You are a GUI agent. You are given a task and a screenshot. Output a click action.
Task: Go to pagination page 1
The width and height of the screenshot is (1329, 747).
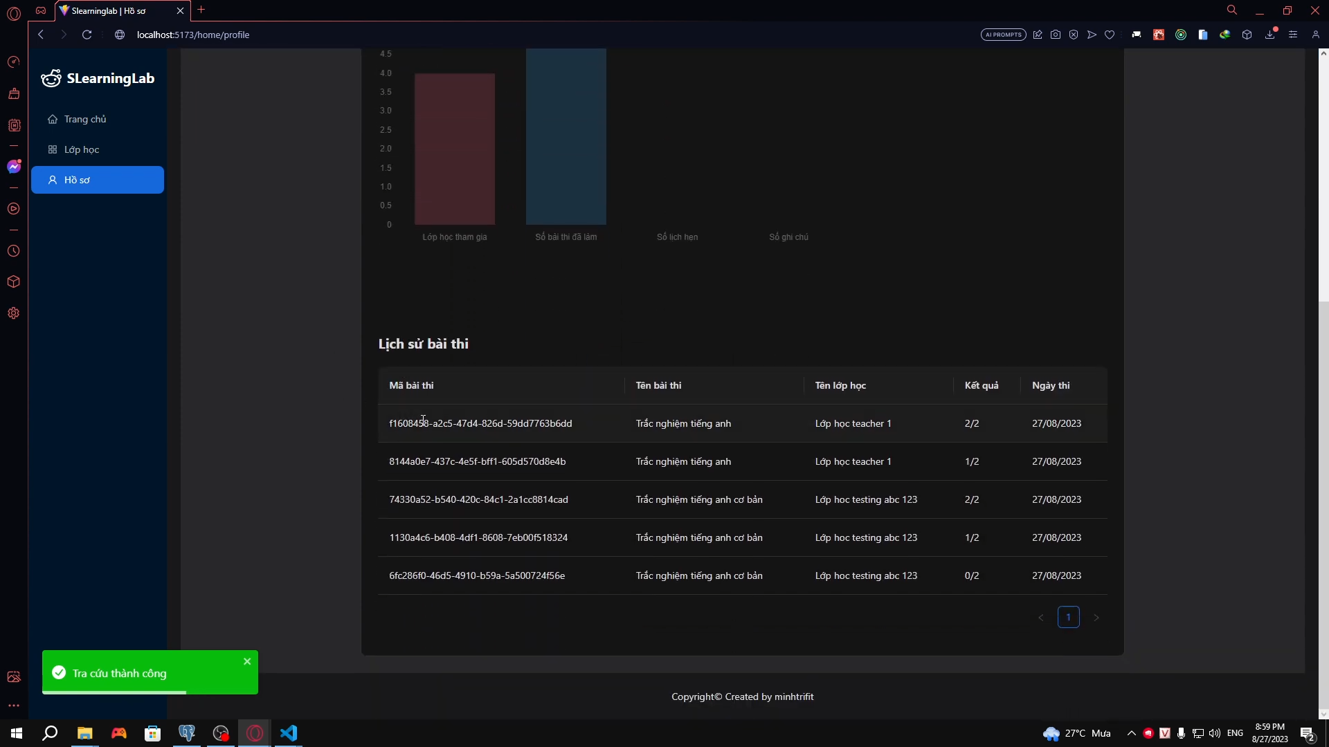pyautogui.click(x=1068, y=617)
